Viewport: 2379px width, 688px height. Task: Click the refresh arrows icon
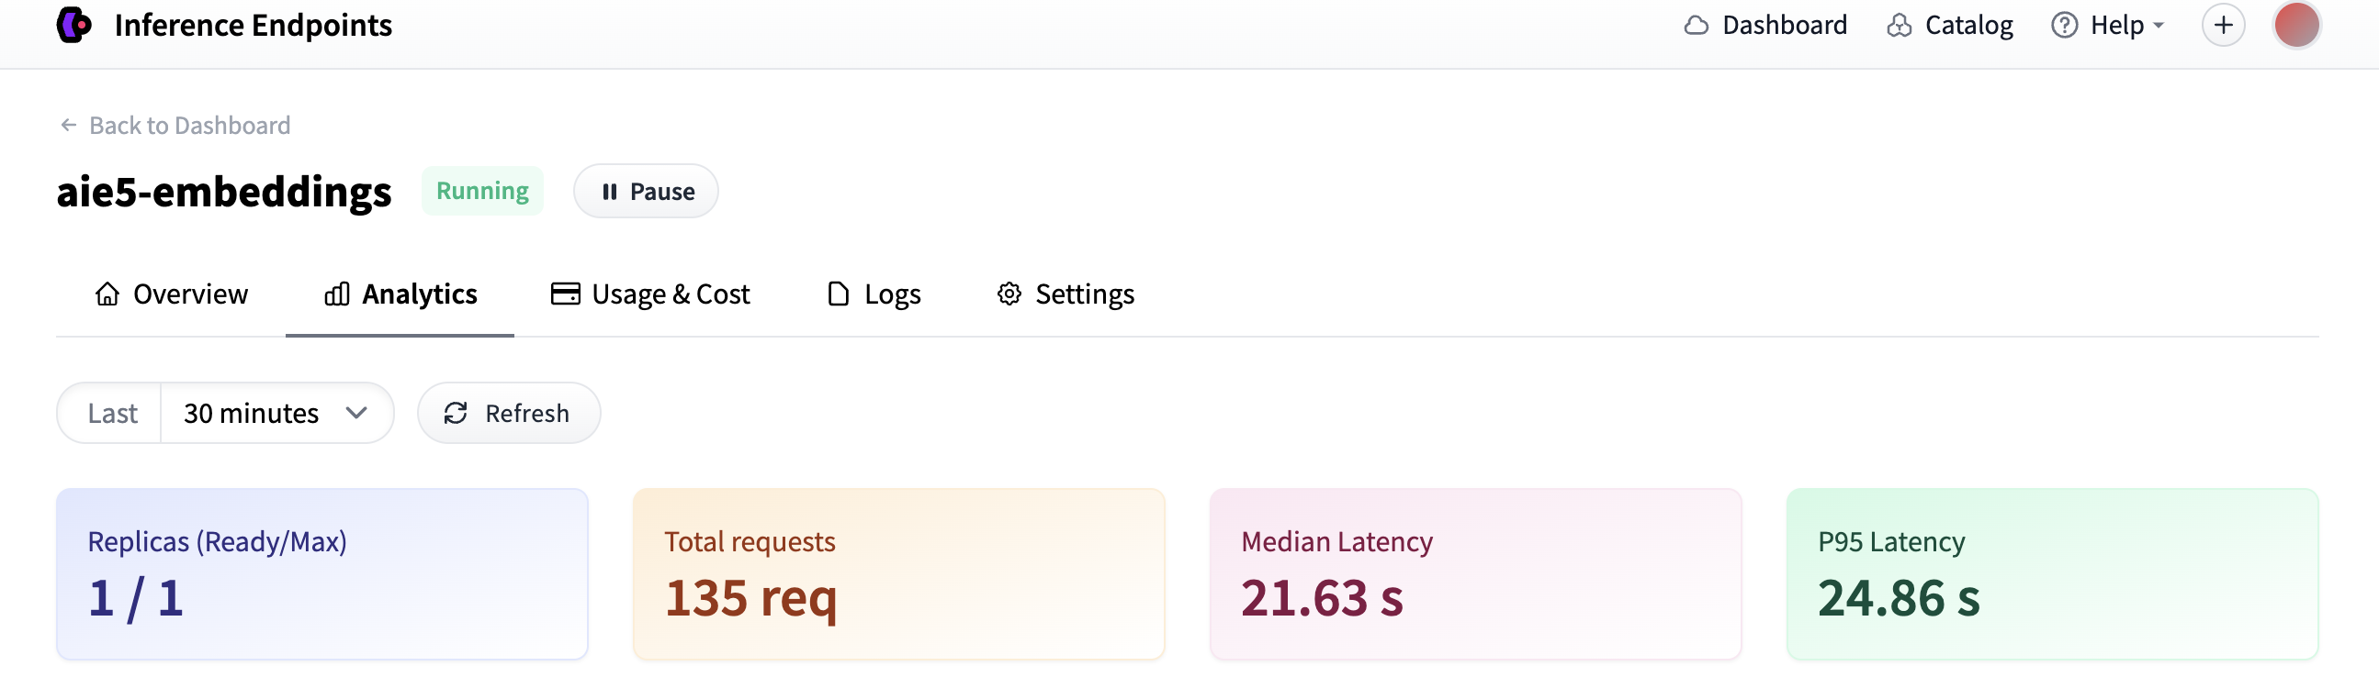[x=456, y=413]
